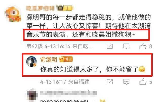Like 俞灏明's reply with thumbs-up icon

point(143,82)
